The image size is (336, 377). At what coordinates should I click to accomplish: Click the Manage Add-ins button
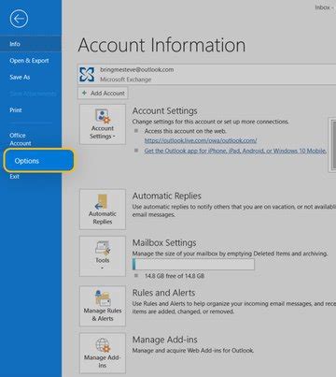point(103,353)
